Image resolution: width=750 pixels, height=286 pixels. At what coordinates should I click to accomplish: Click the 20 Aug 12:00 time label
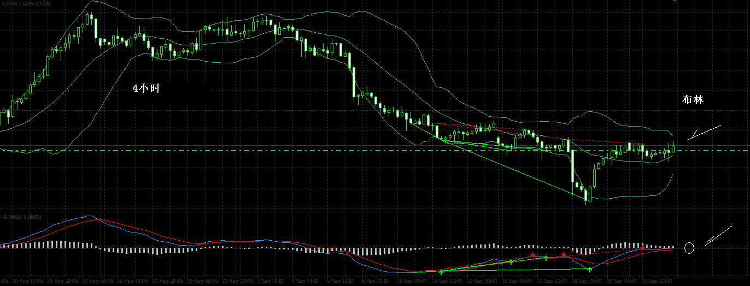pos(28,281)
